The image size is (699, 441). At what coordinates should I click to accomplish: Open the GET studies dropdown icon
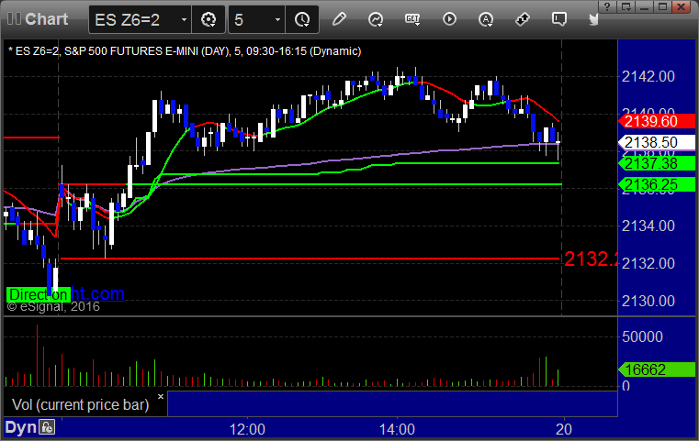click(x=412, y=19)
